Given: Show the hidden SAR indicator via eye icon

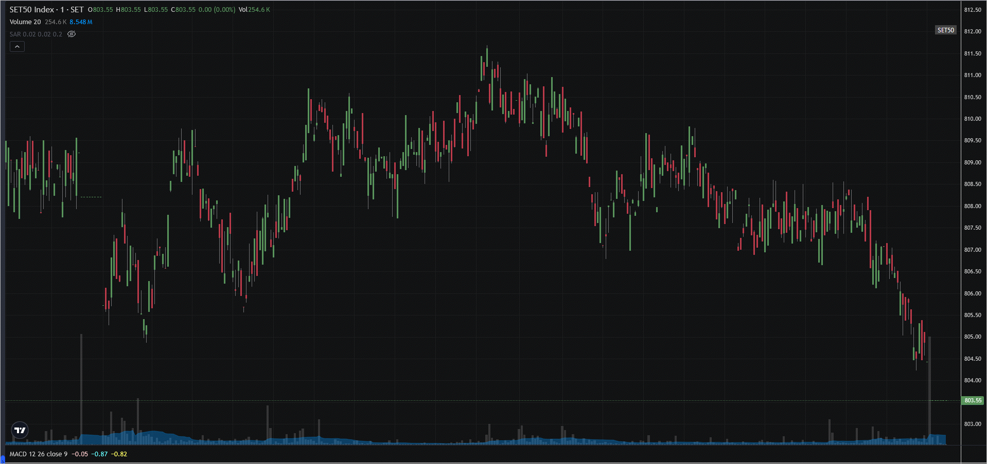Looking at the screenshot, I should tap(72, 34).
